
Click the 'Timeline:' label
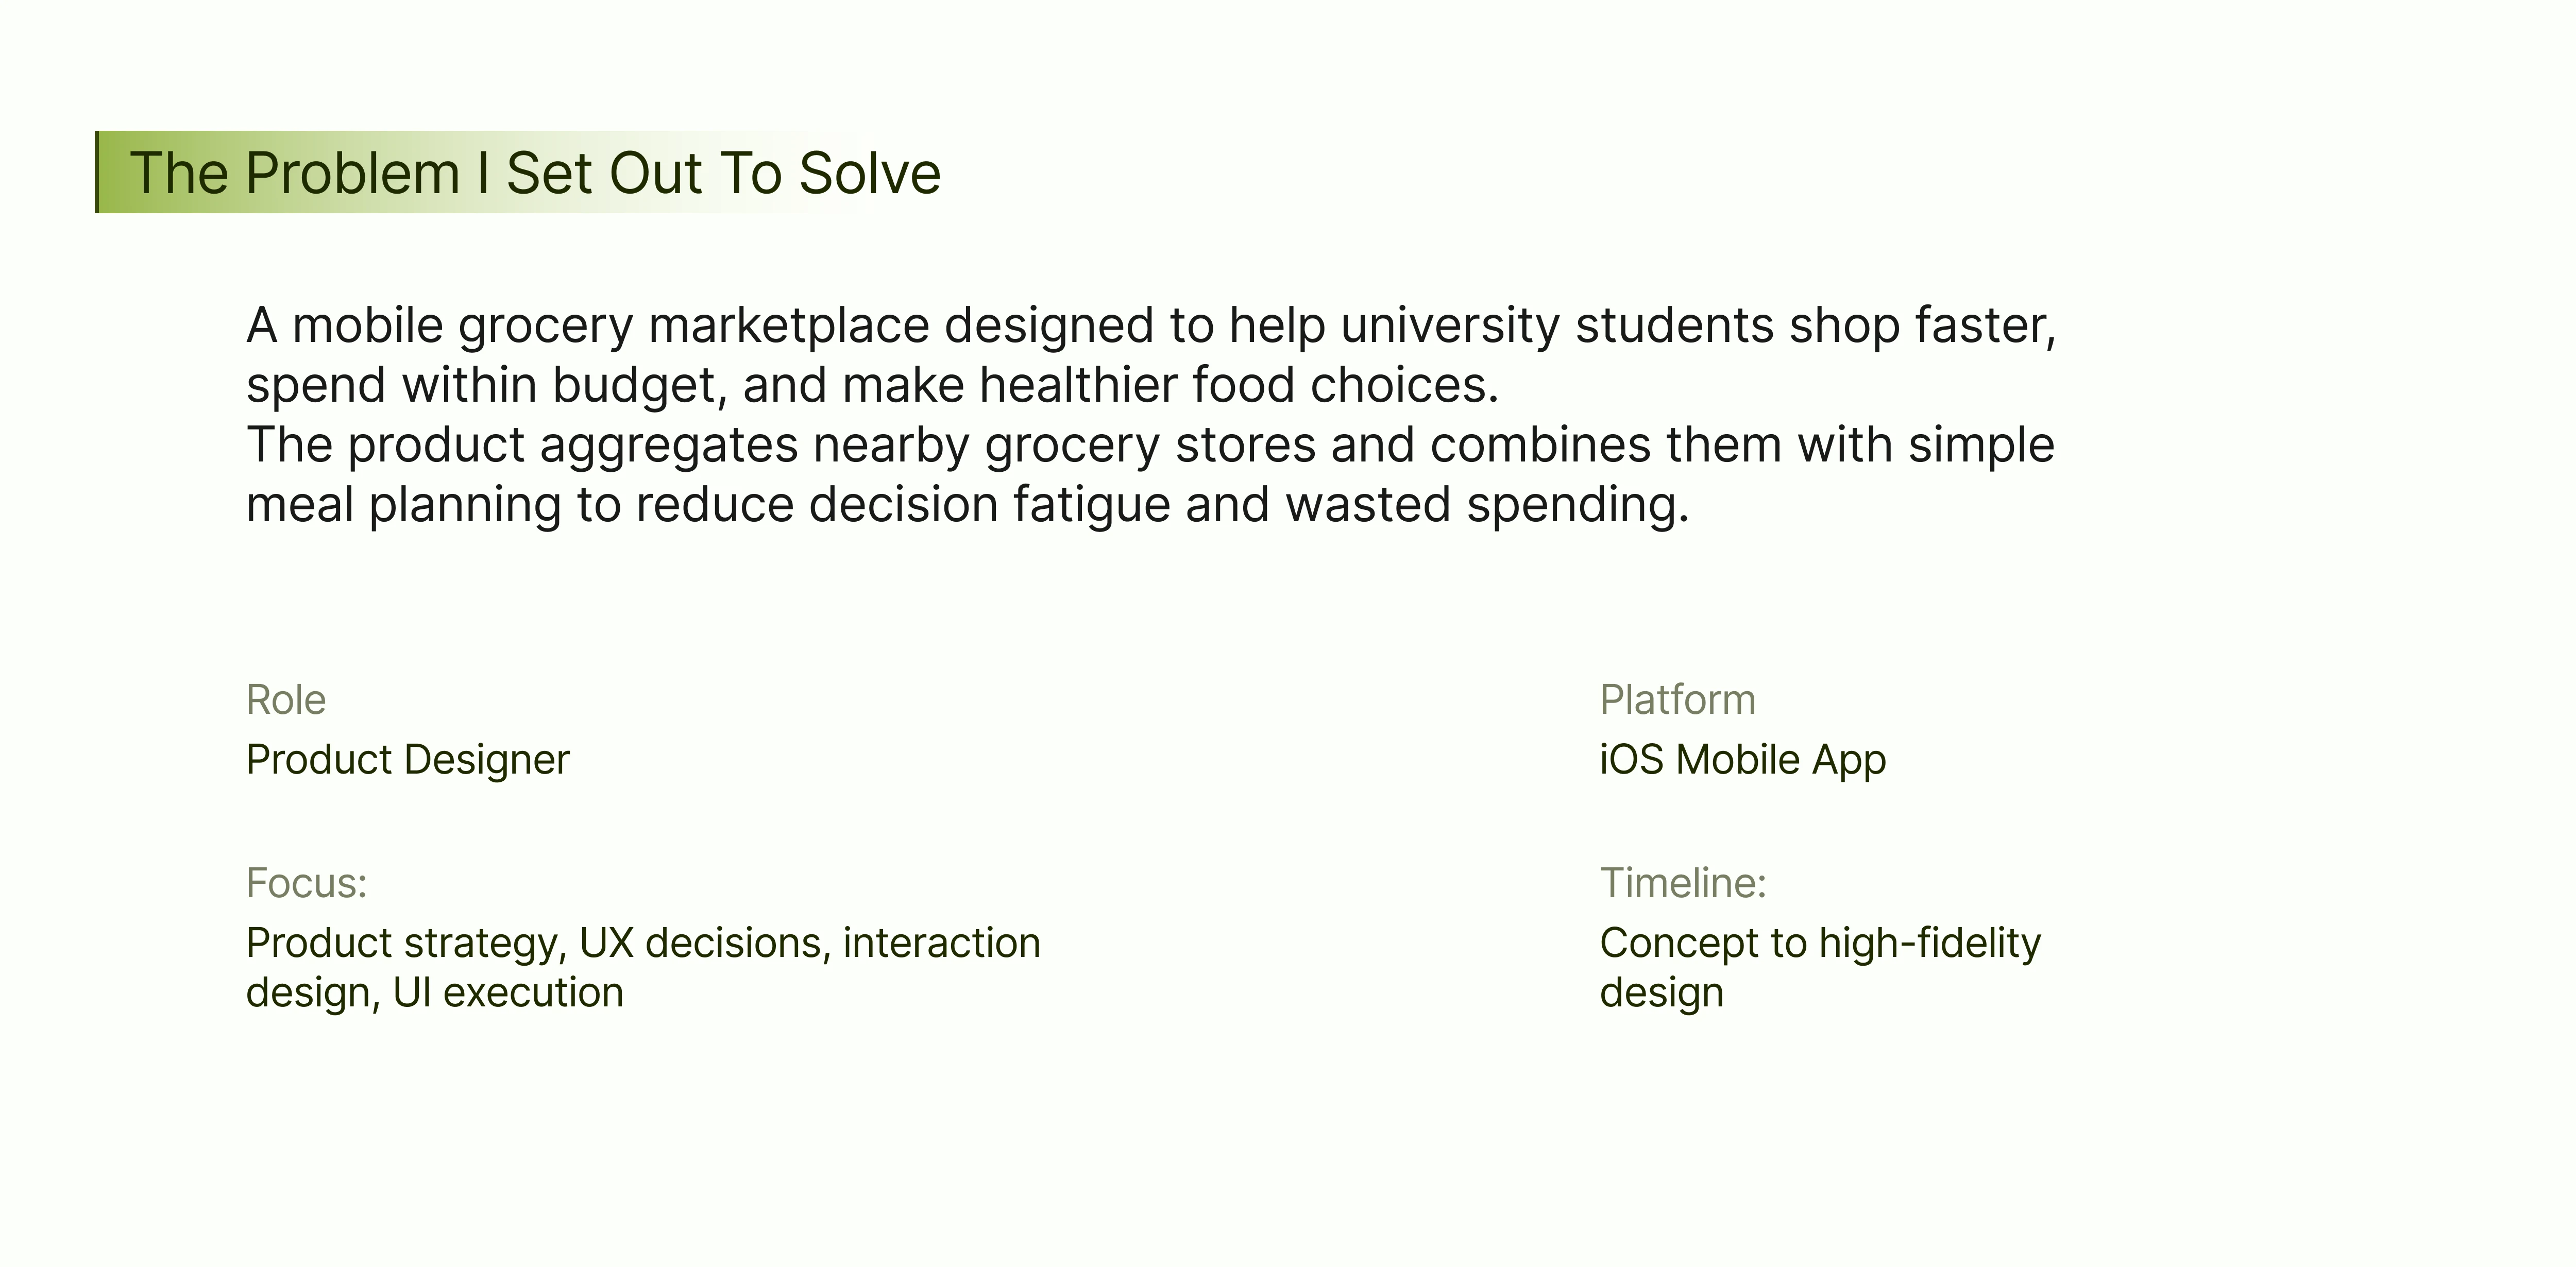tap(1683, 883)
